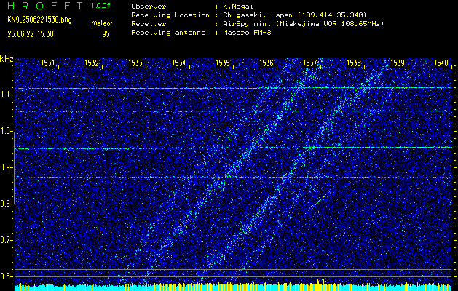
Task: Click the 0.7 kHz axis label
Action: (x=6, y=239)
